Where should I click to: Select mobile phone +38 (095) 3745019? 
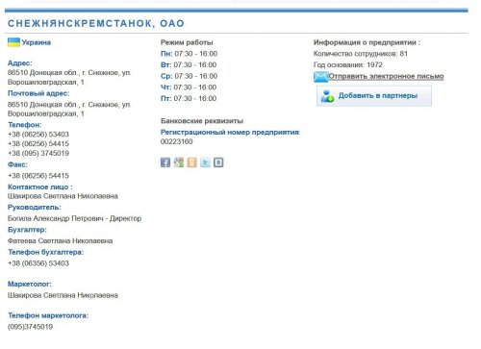pyautogui.click(x=38, y=153)
